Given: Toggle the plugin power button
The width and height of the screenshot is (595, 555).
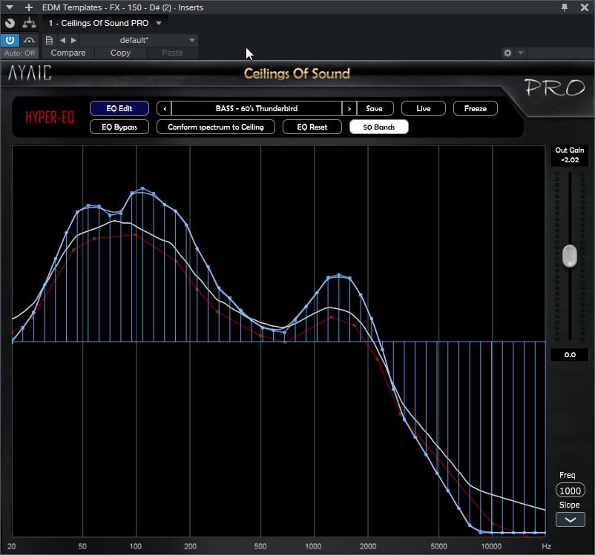Looking at the screenshot, I should 10,40.
